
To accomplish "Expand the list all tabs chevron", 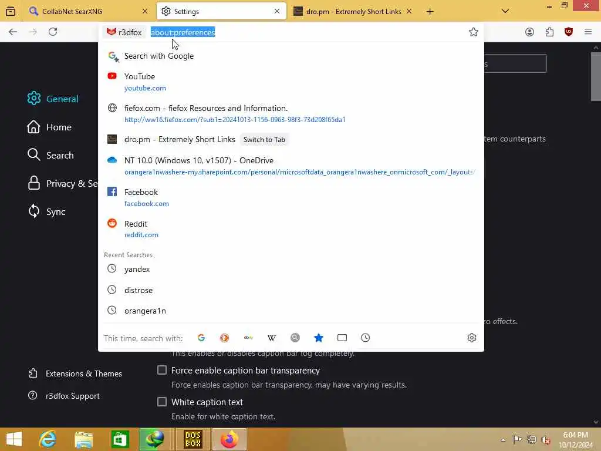I will [x=505, y=11].
